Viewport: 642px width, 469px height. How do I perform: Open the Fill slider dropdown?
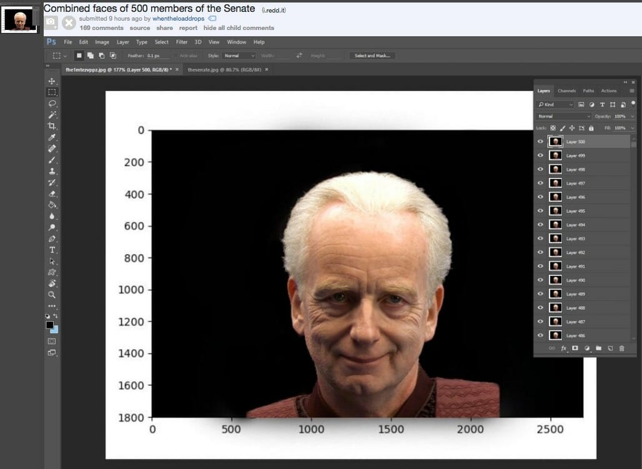633,128
